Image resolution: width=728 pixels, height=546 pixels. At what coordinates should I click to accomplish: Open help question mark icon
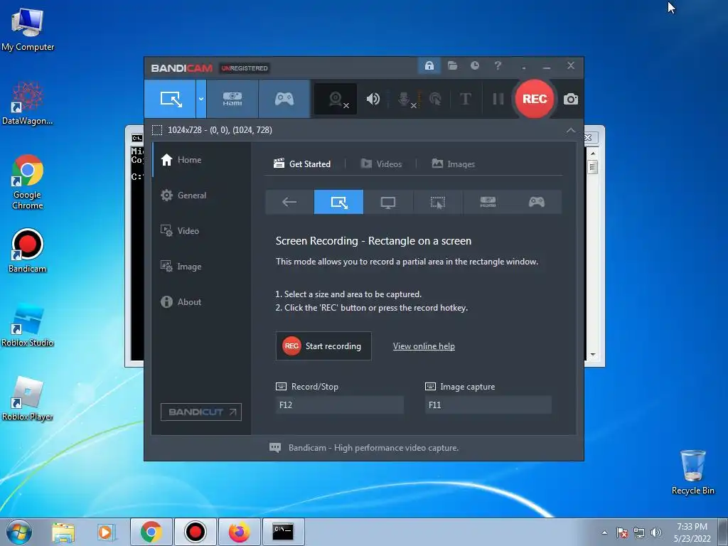click(498, 66)
